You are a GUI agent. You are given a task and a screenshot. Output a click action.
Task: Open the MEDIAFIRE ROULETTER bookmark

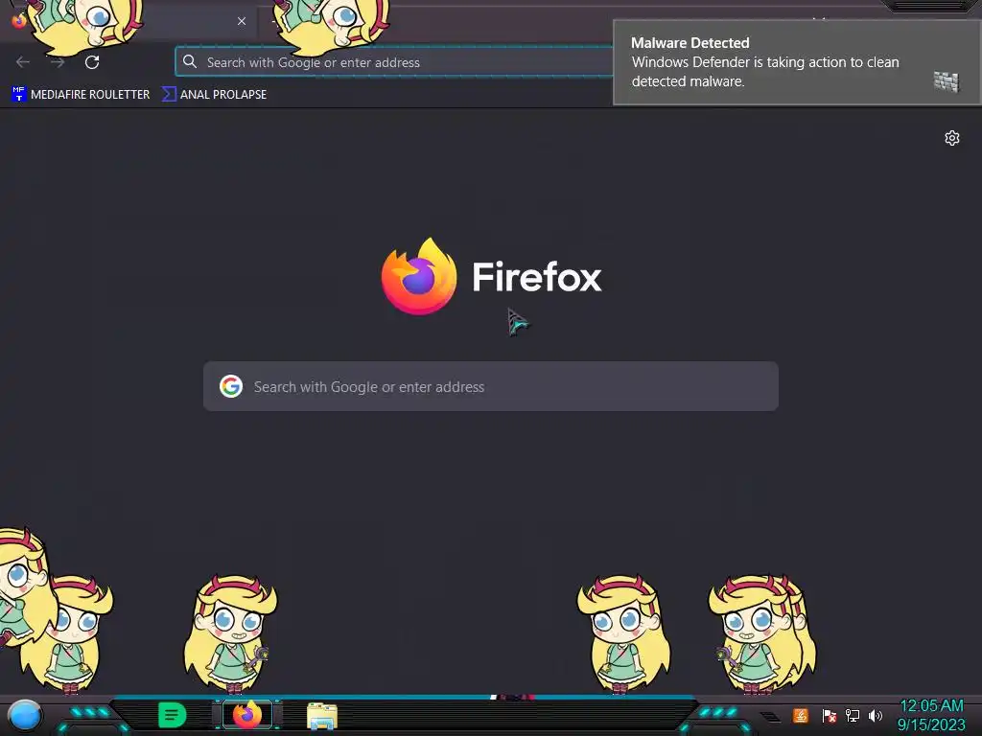point(81,95)
